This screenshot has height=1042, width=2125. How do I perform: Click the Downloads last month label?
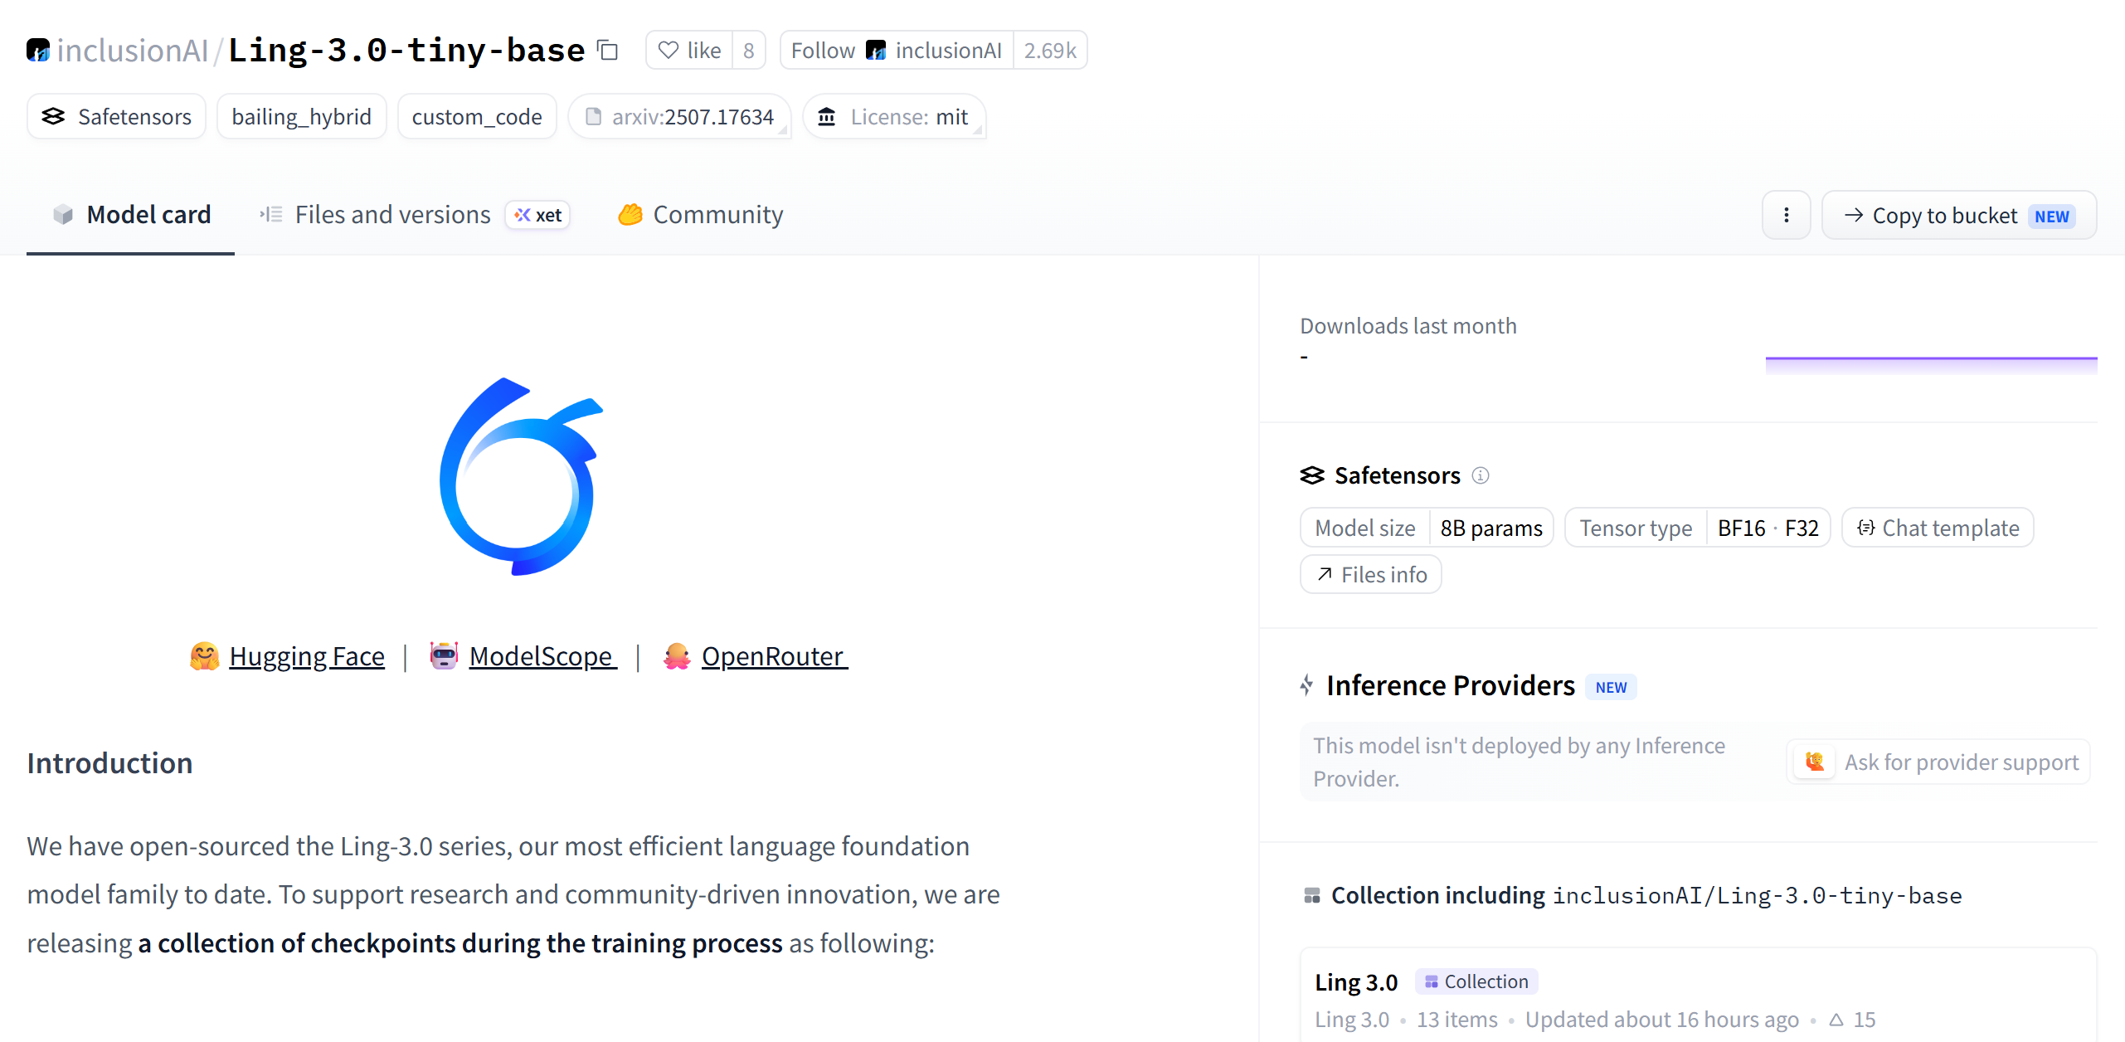1408,326
